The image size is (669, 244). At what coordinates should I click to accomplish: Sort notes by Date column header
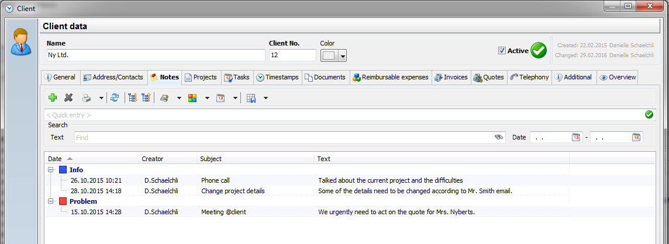tap(55, 158)
